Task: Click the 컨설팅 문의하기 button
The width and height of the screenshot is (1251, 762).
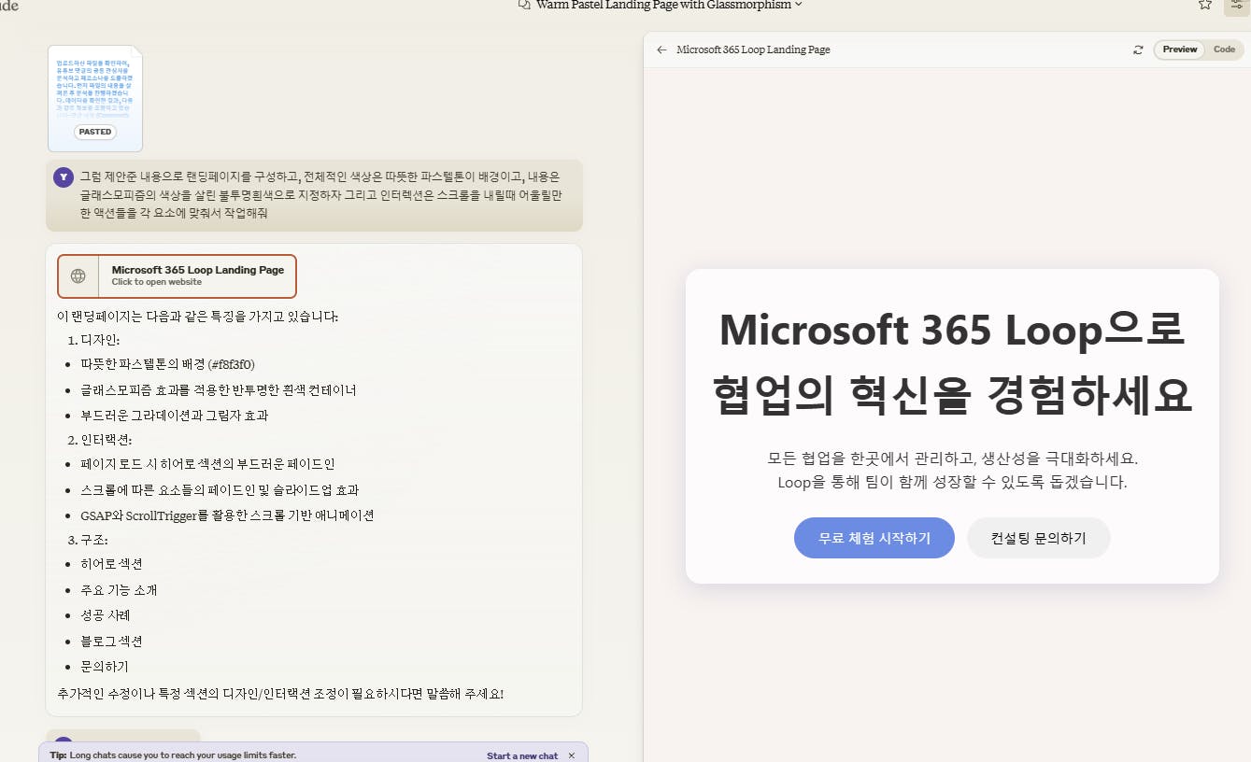Action: [1039, 538]
